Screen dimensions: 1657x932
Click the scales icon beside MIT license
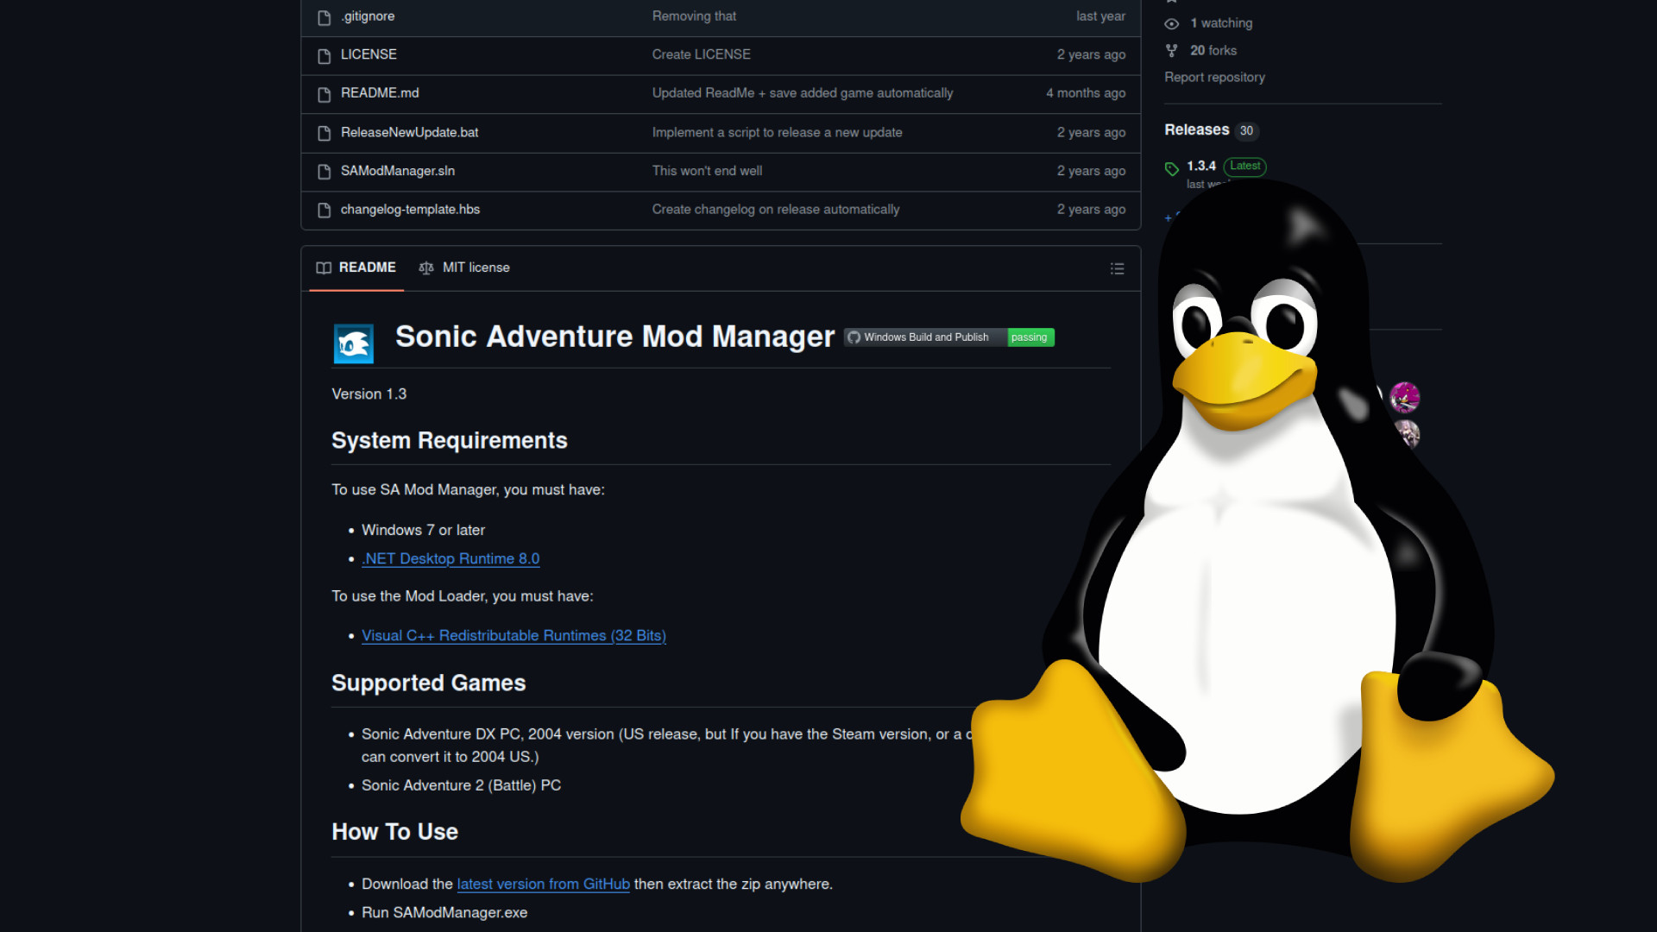[x=426, y=268]
